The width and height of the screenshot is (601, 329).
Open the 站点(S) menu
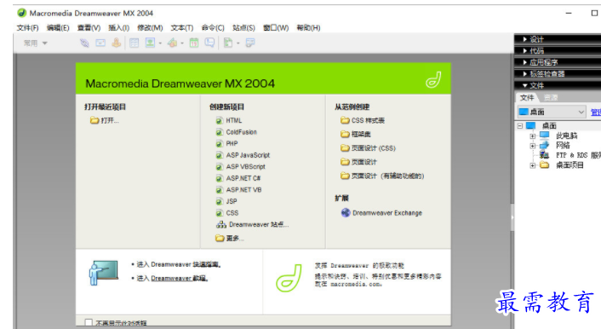(243, 28)
